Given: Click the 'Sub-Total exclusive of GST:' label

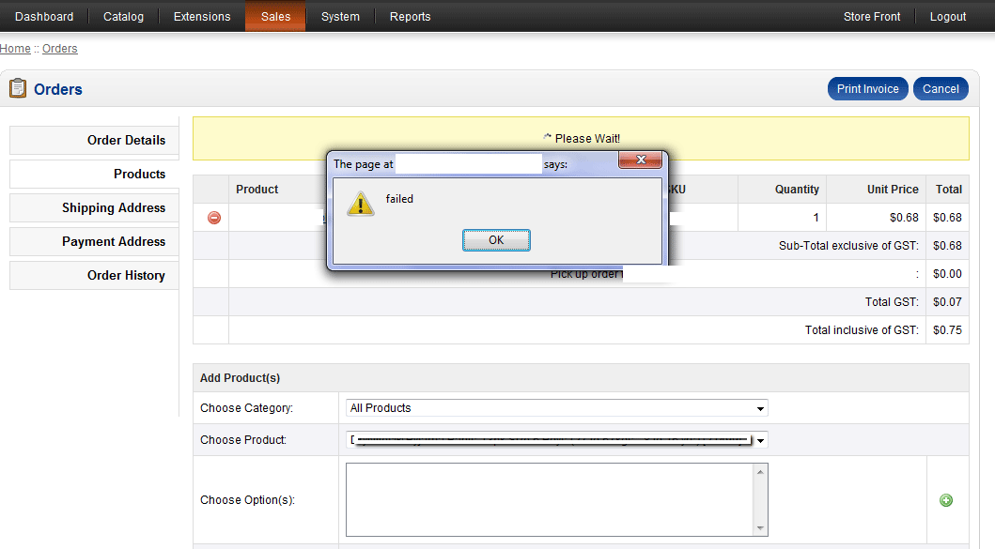Looking at the screenshot, I should [848, 245].
